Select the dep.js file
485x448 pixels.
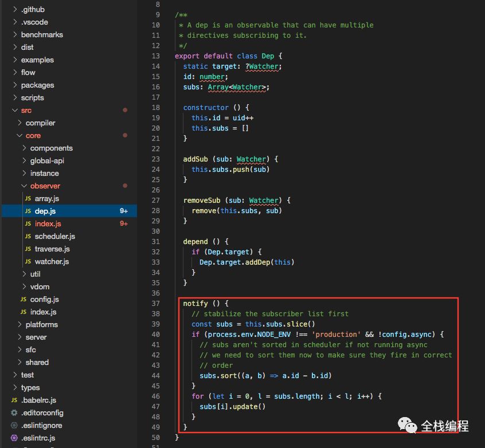[x=45, y=211]
